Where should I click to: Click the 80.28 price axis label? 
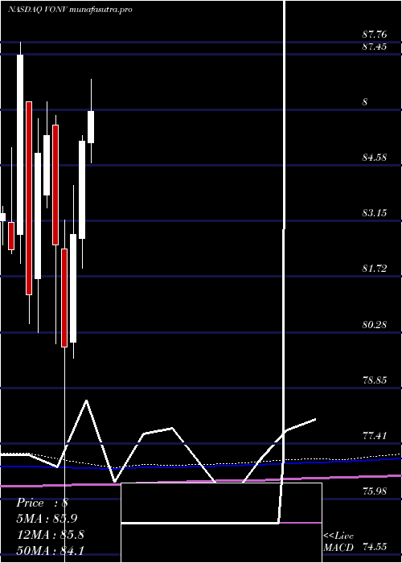coord(375,325)
